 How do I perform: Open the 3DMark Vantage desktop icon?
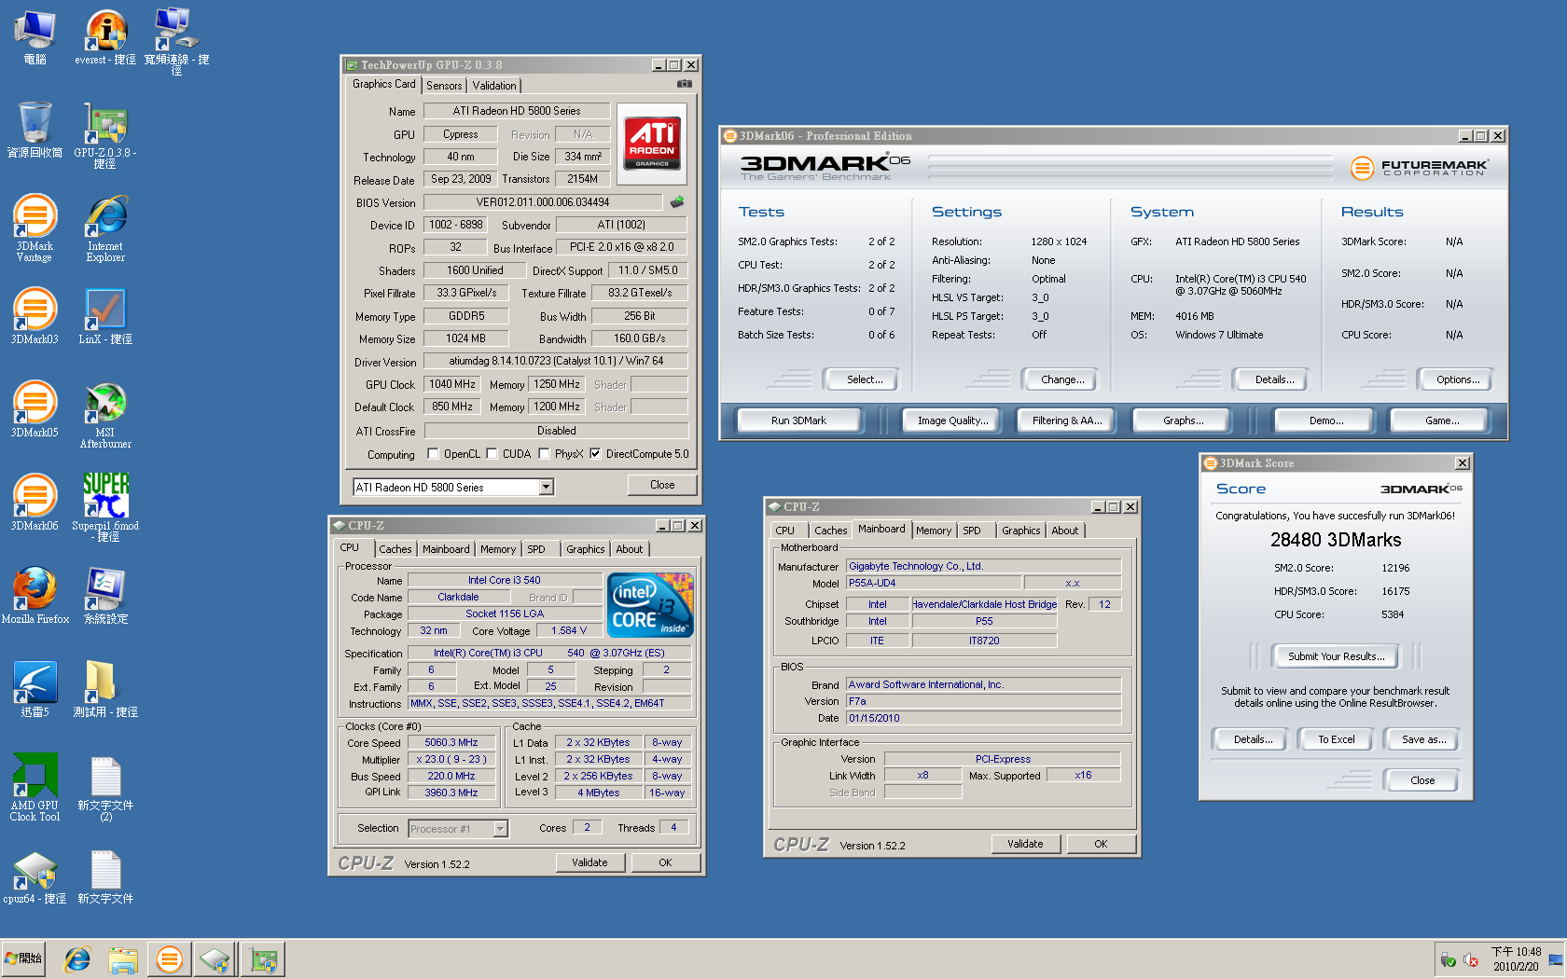35,228
